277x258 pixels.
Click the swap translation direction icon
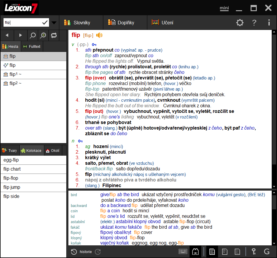point(54,35)
